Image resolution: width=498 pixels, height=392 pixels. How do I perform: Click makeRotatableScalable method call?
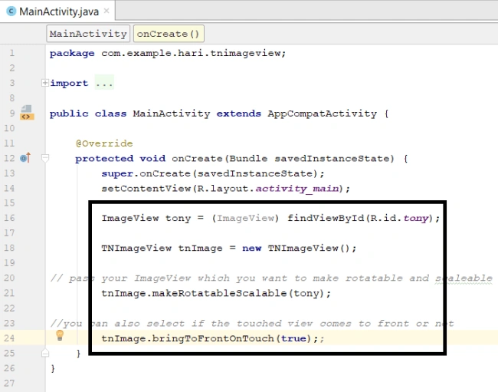(219, 293)
